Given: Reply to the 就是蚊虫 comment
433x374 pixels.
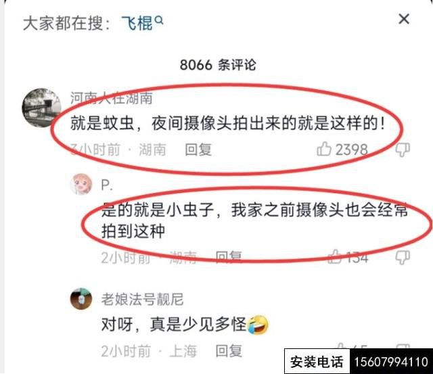Looking at the screenshot, I should tap(198, 149).
